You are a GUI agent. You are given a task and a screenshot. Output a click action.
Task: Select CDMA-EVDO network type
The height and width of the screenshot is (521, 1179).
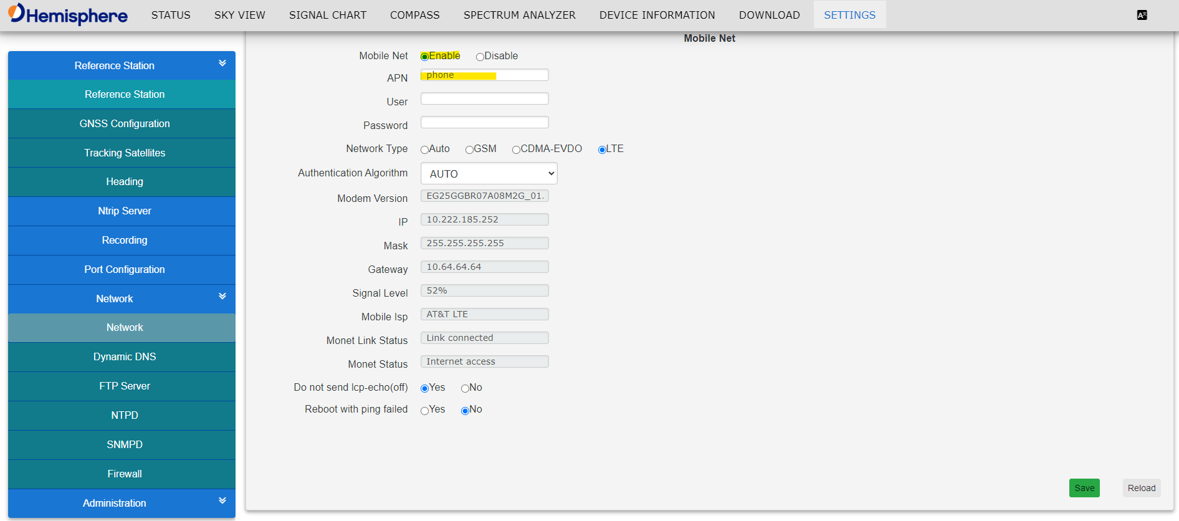point(516,150)
